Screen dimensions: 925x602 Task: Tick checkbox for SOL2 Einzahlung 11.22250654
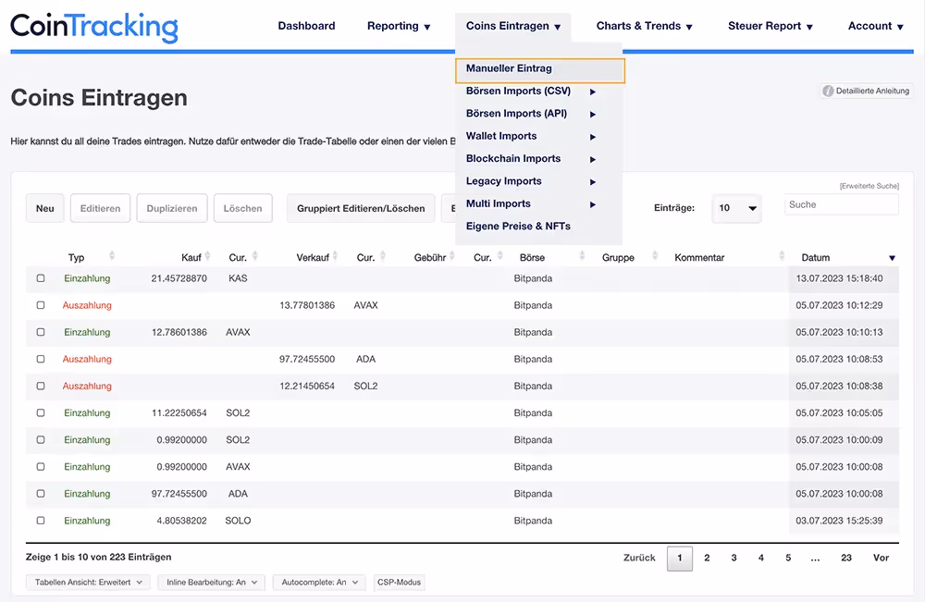pos(41,412)
